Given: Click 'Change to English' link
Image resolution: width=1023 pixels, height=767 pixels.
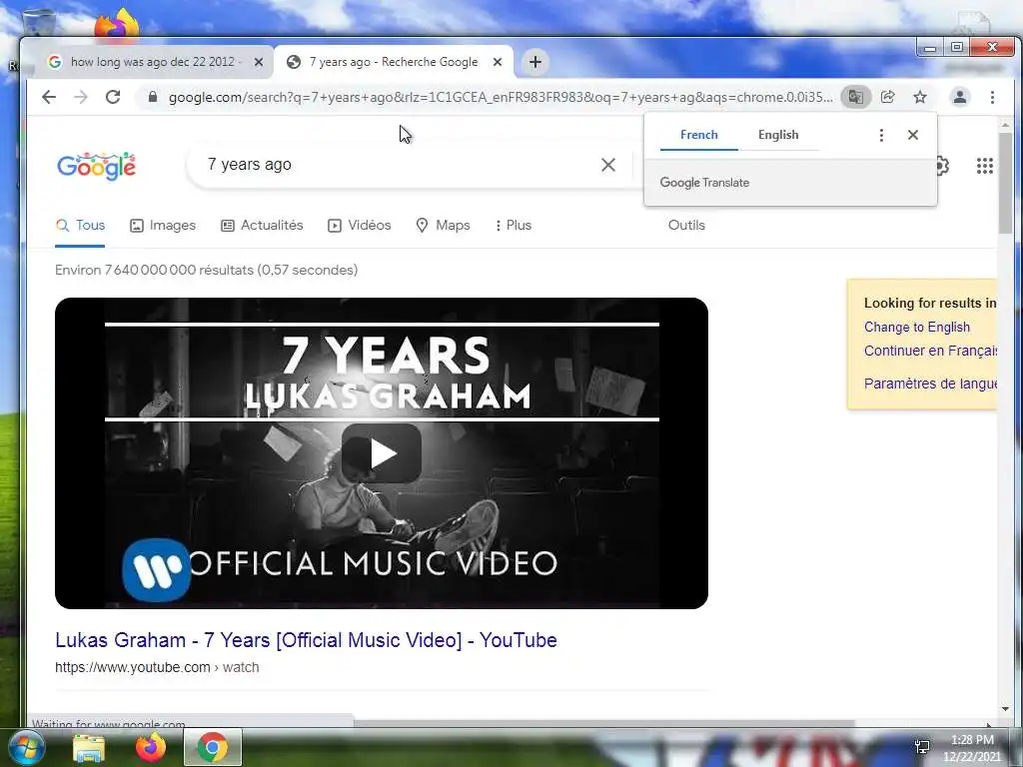Looking at the screenshot, I should [917, 328].
